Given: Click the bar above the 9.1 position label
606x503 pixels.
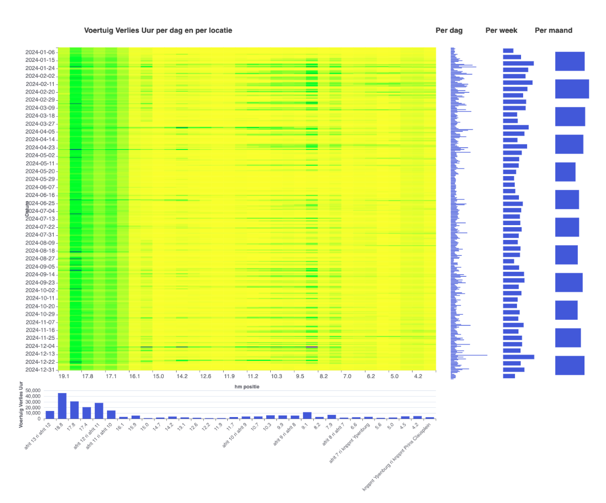Looking at the screenshot, I should [307, 414].
